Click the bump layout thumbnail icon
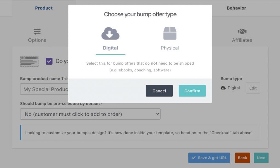The width and height of the screenshot is (280, 168). pos(29,61)
